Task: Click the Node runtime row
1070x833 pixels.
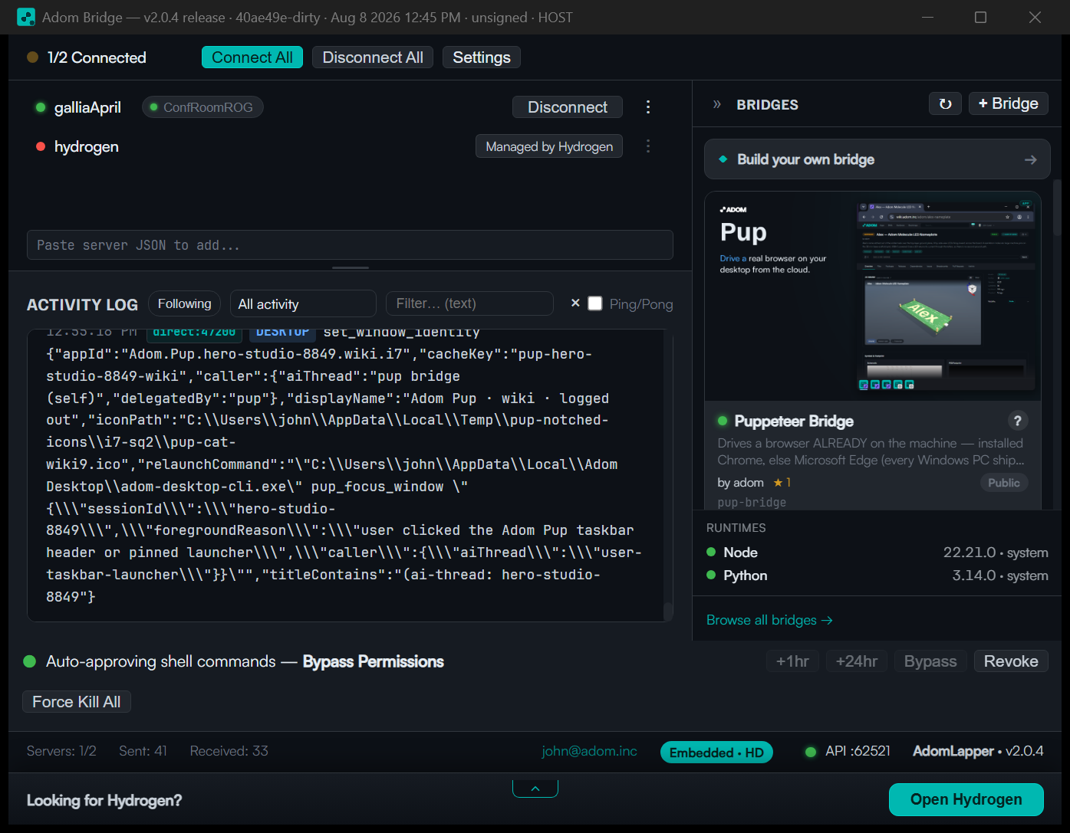Action: 877,553
